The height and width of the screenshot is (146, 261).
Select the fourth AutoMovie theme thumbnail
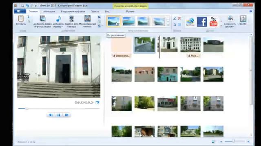tap(159, 21)
